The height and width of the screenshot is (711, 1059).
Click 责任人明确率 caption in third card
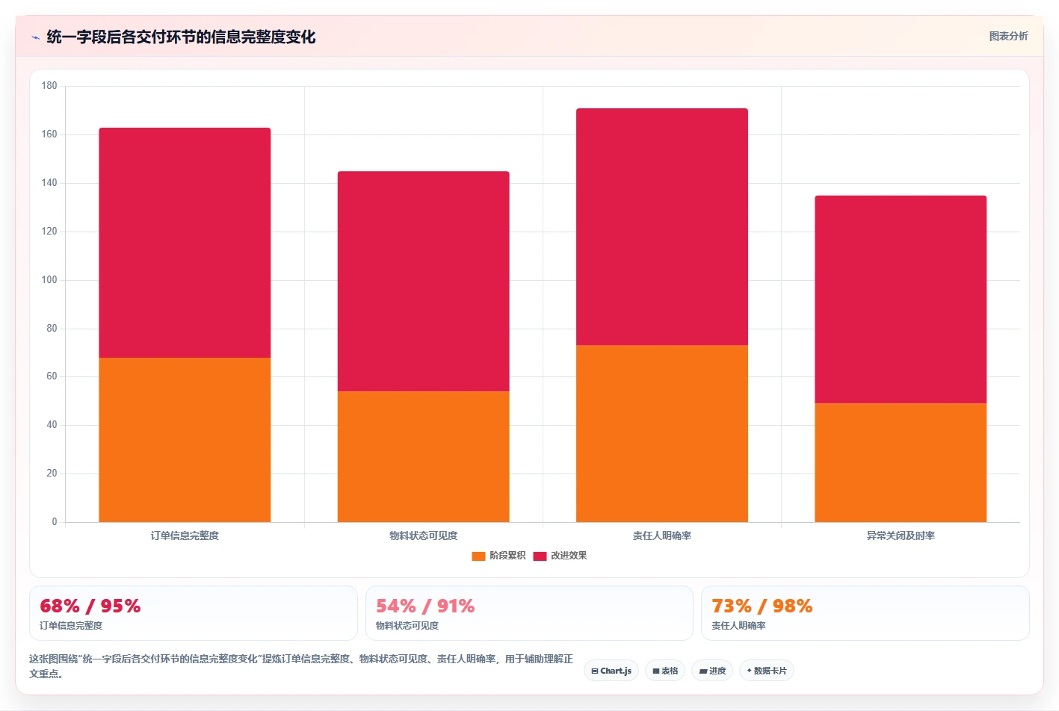tap(738, 626)
